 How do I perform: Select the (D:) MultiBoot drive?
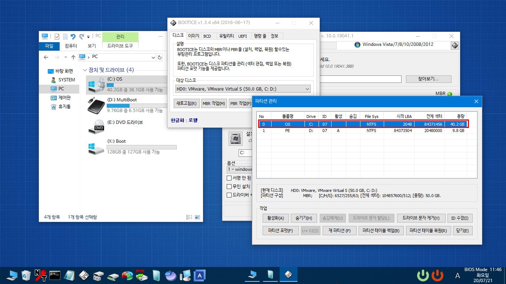pos(126,105)
